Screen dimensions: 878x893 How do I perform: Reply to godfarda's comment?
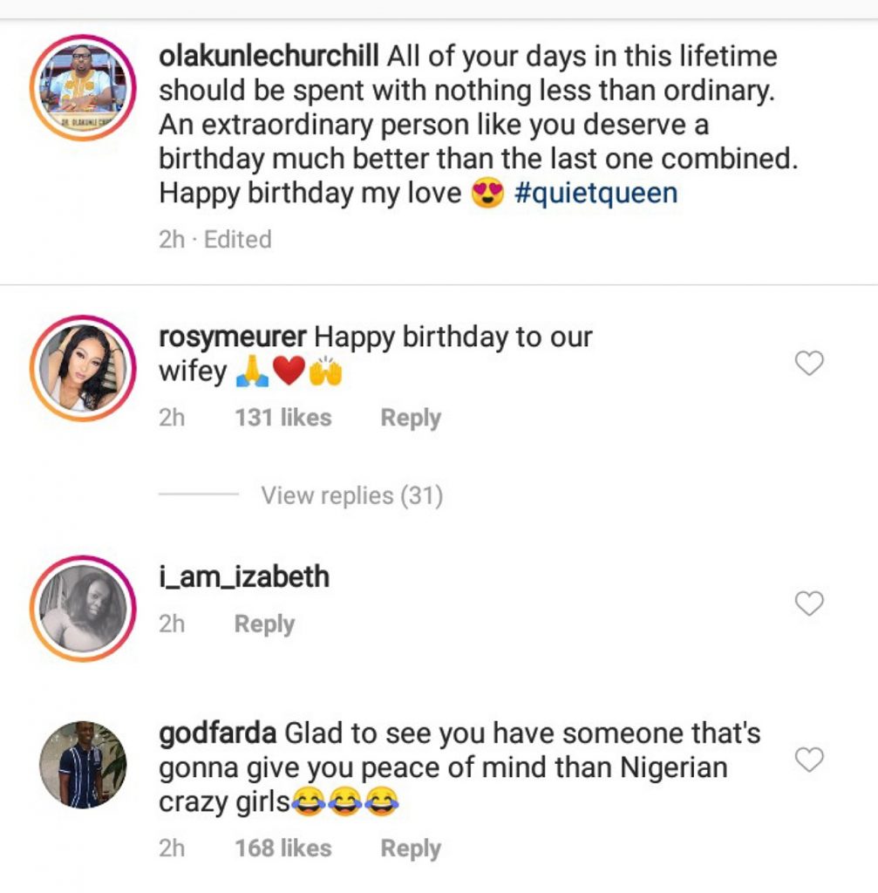pyautogui.click(x=411, y=849)
